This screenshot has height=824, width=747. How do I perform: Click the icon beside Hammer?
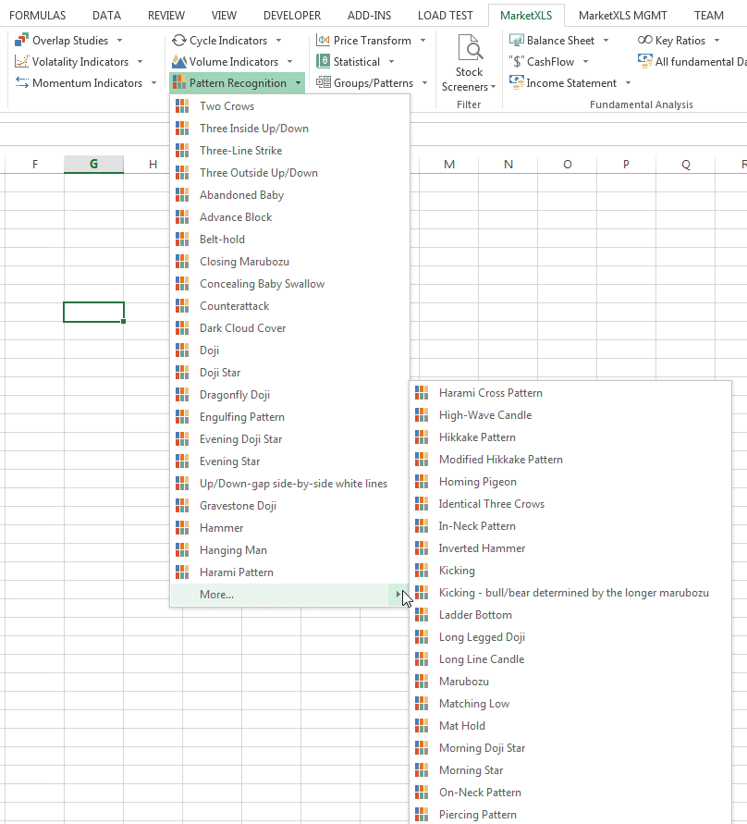182,528
